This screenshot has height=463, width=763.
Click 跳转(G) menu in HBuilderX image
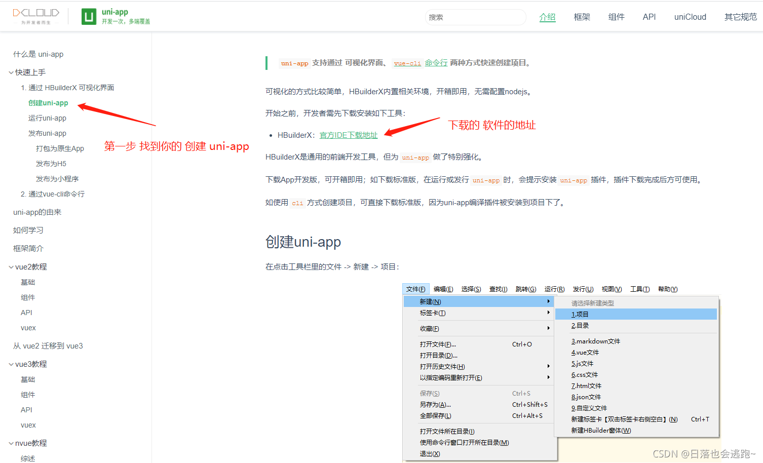526,289
